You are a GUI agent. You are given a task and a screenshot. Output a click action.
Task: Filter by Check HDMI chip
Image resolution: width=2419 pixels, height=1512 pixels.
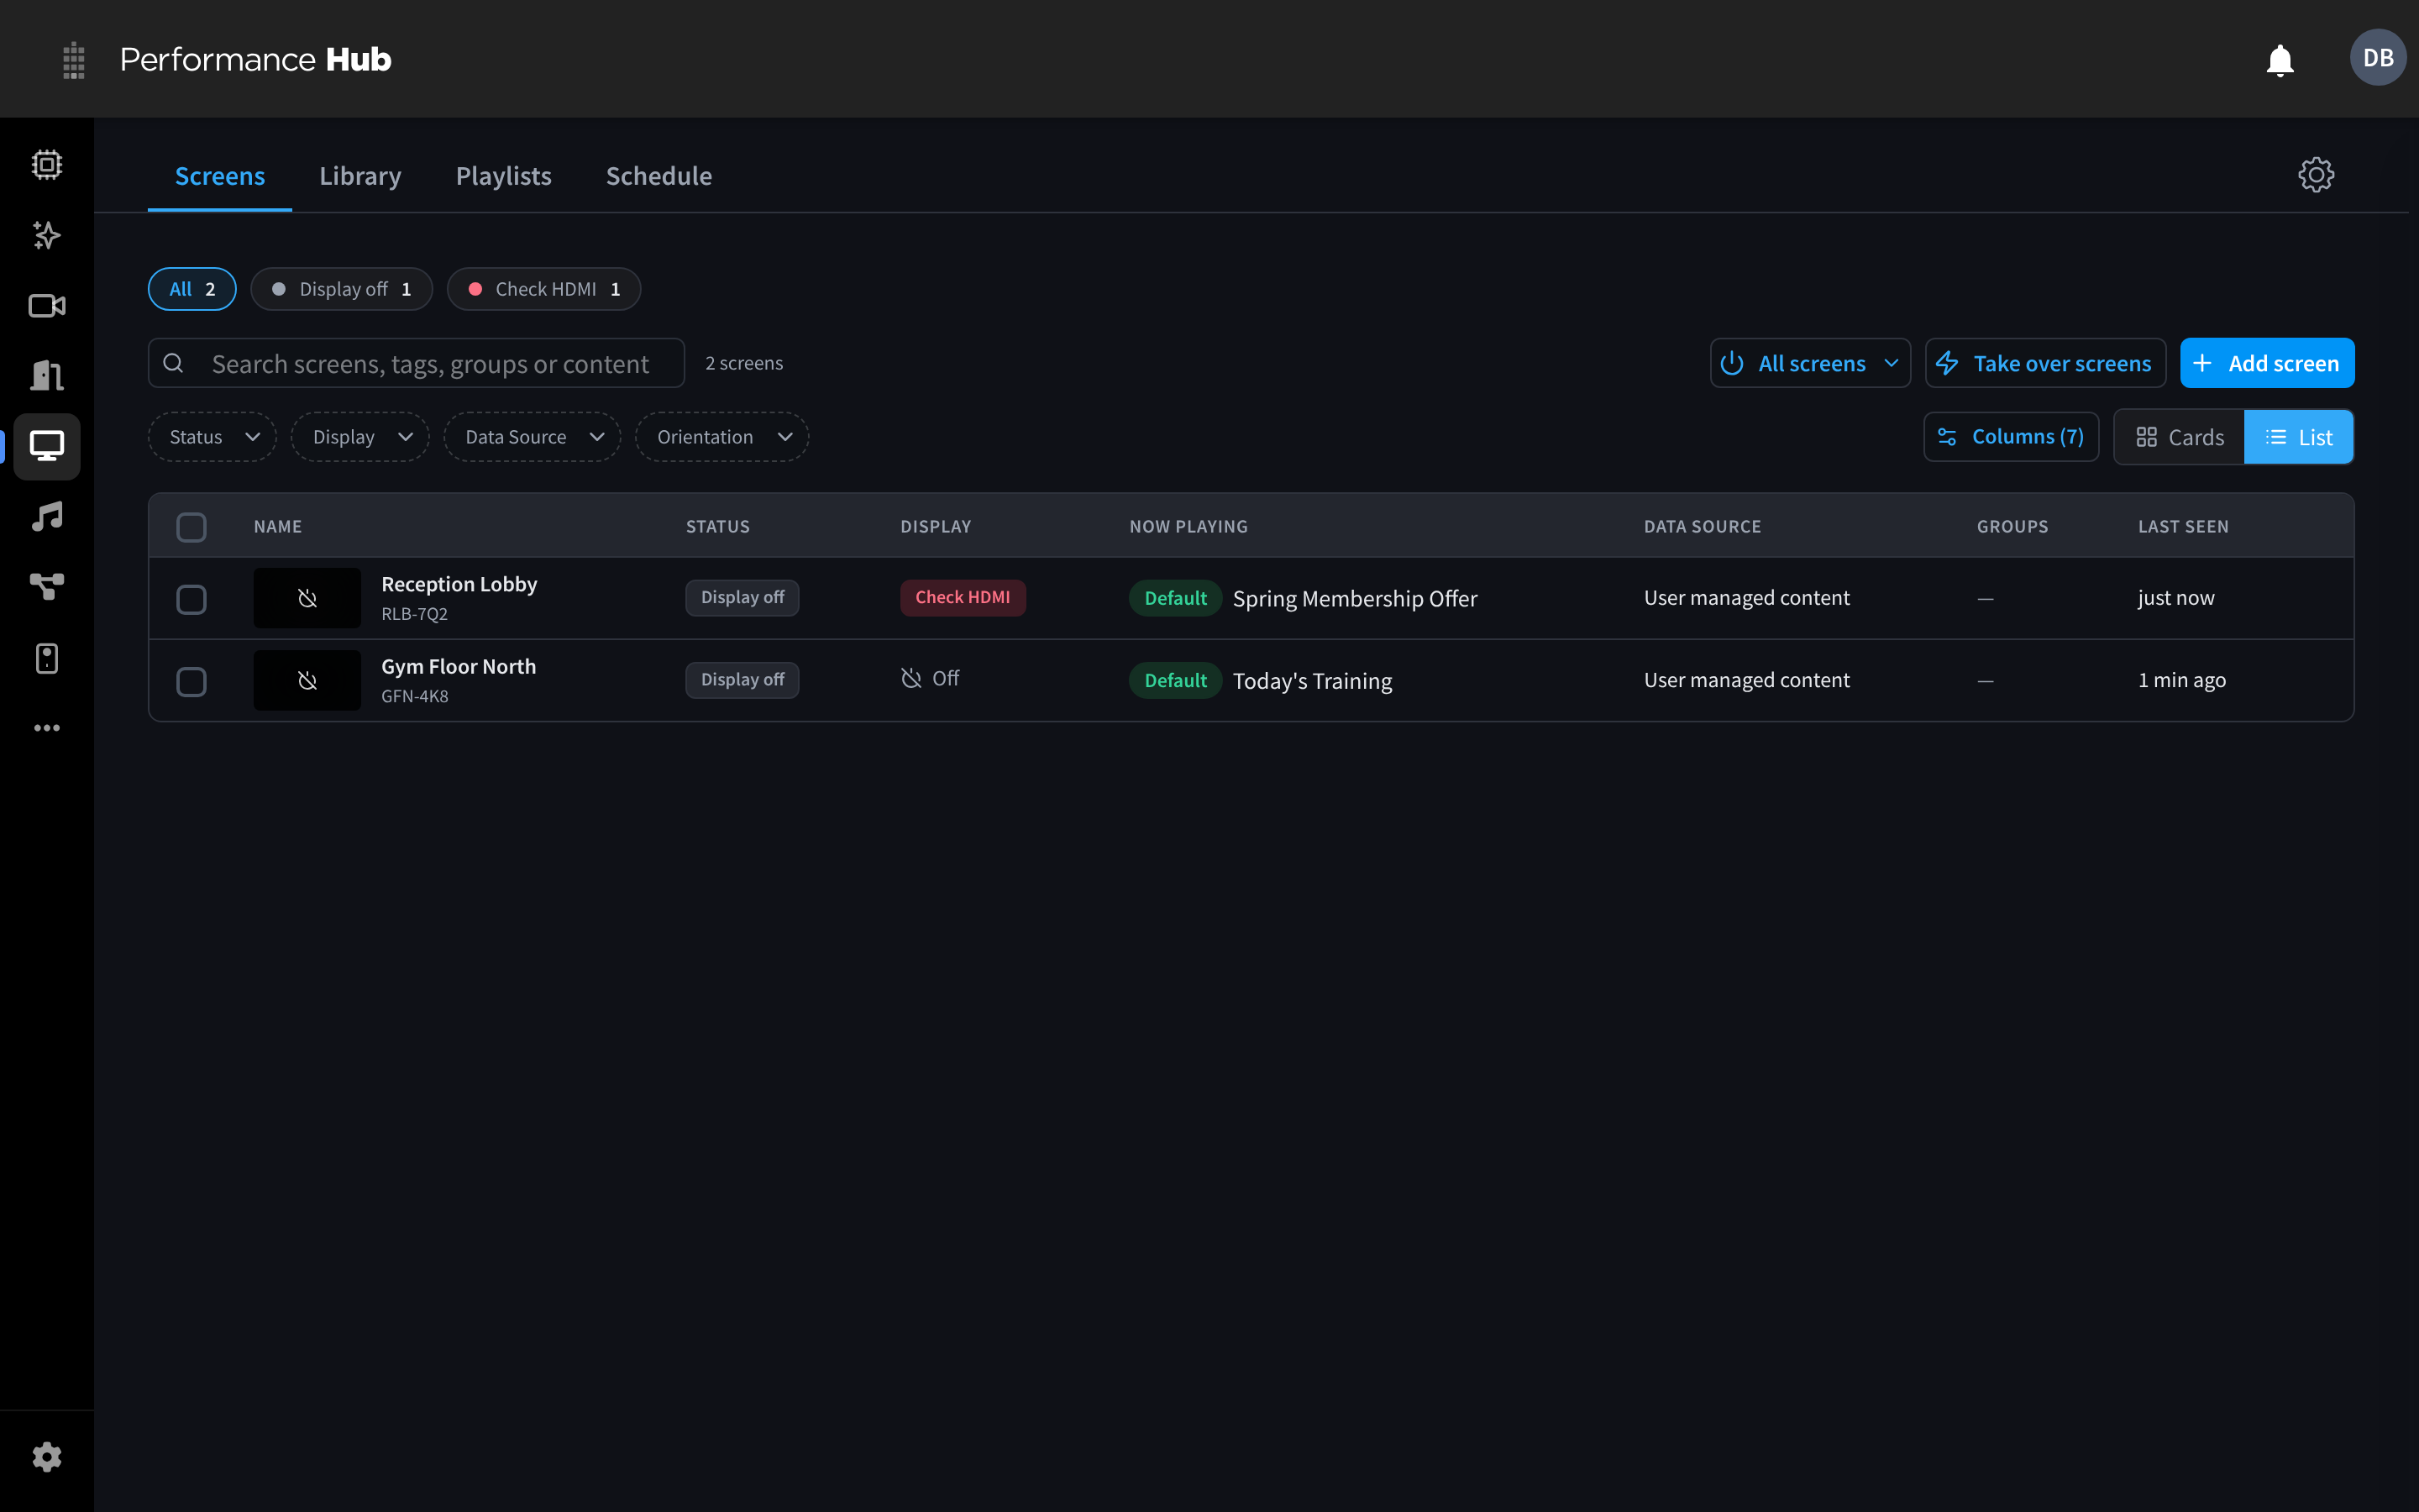(543, 289)
